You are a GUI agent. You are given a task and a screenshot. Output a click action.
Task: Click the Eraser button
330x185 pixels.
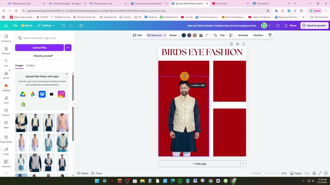(173, 35)
